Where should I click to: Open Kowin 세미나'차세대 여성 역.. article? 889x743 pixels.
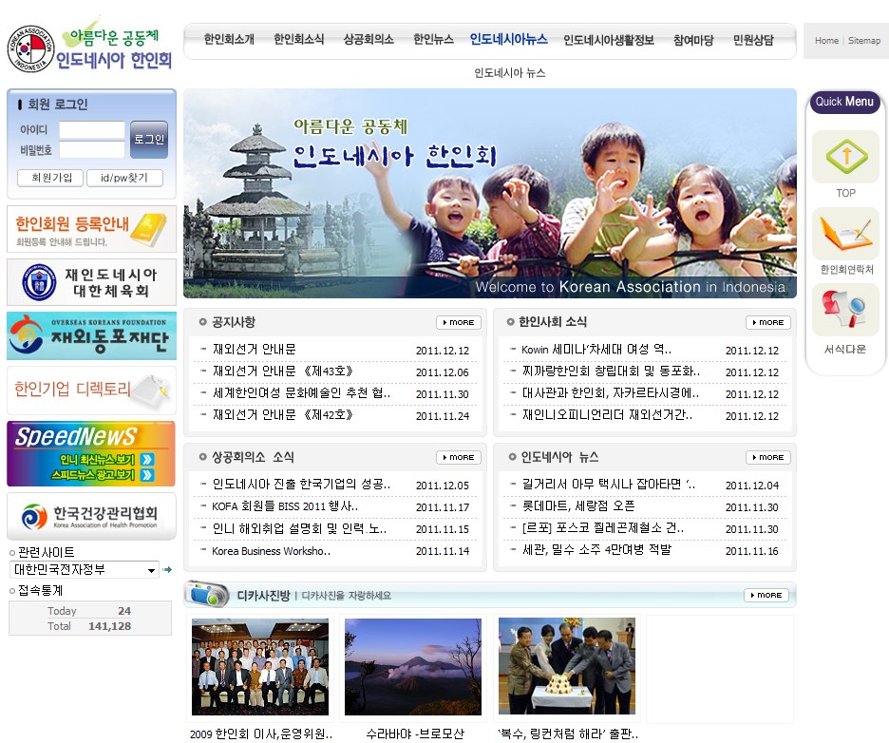[x=596, y=350]
